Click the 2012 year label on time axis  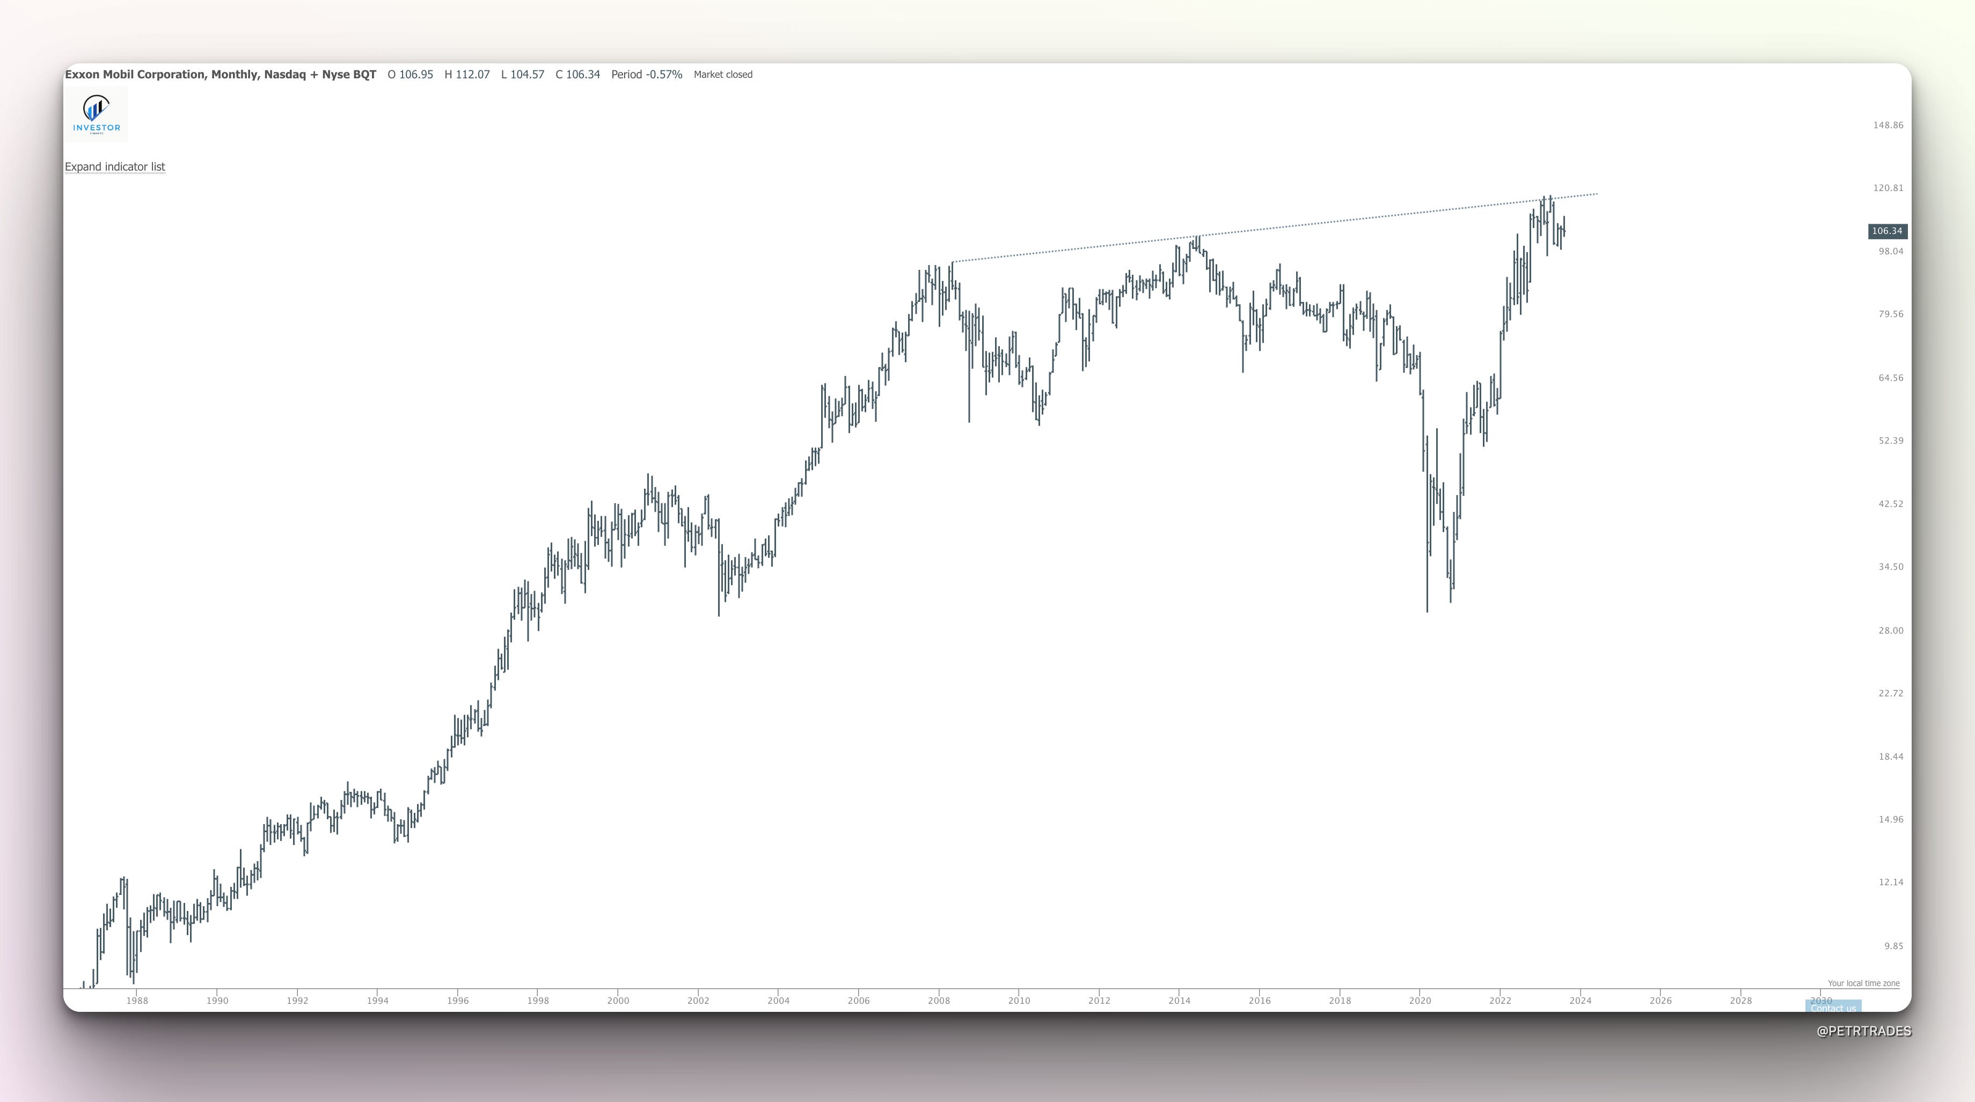click(x=1100, y=1000)
